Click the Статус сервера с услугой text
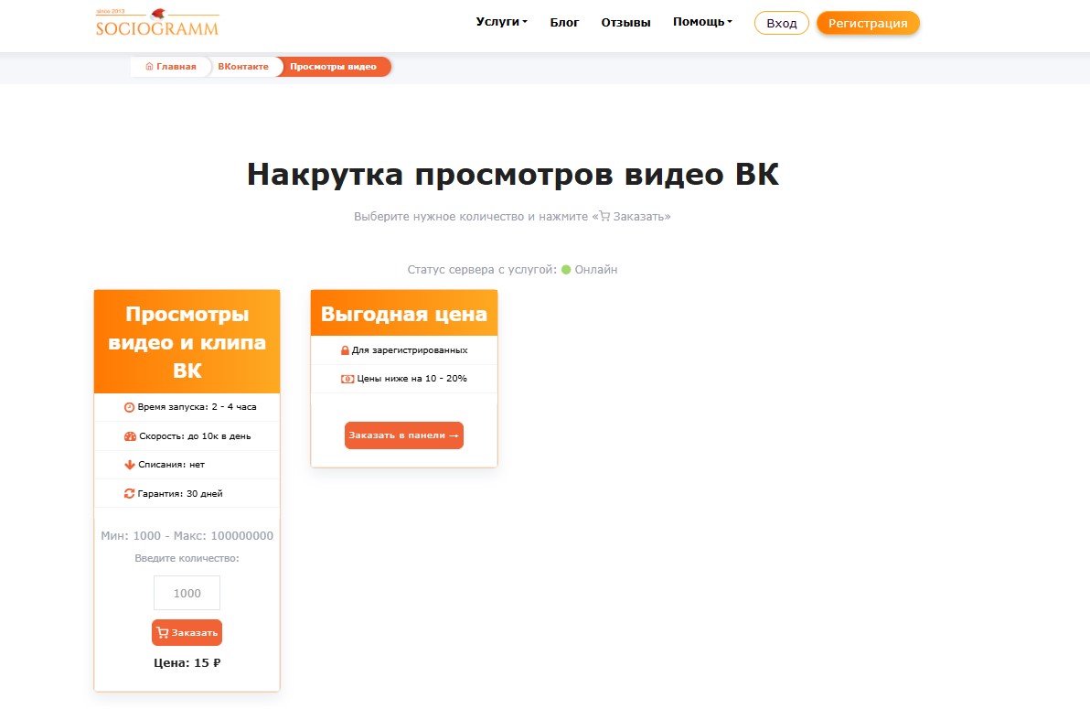 (x=482, y=269)
